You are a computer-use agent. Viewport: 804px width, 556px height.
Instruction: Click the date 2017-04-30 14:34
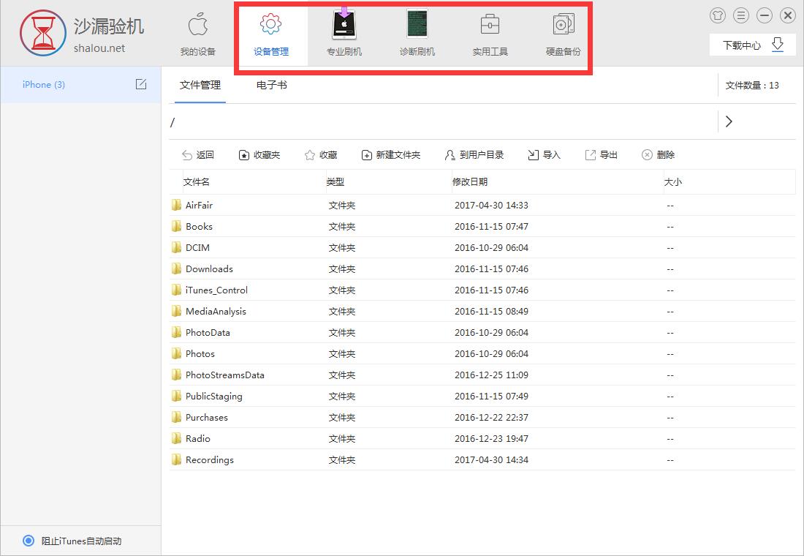tap(491, 460)
